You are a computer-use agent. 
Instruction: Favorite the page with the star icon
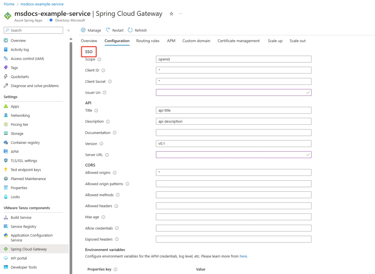(x=171, y=14)
